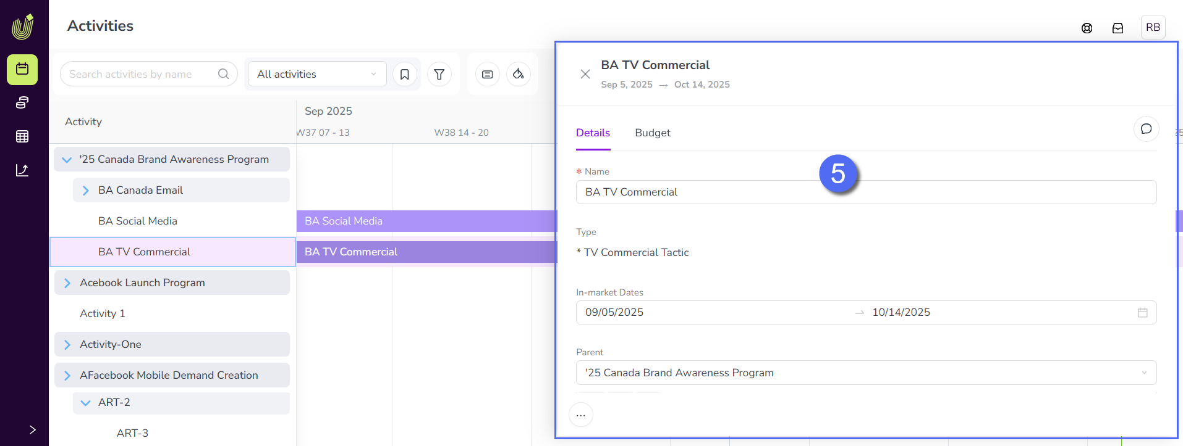Image resolution: width=1183 pixels, height=446 pixels.
Task: Open the help support icon
Action: (x=1087, y=28)
